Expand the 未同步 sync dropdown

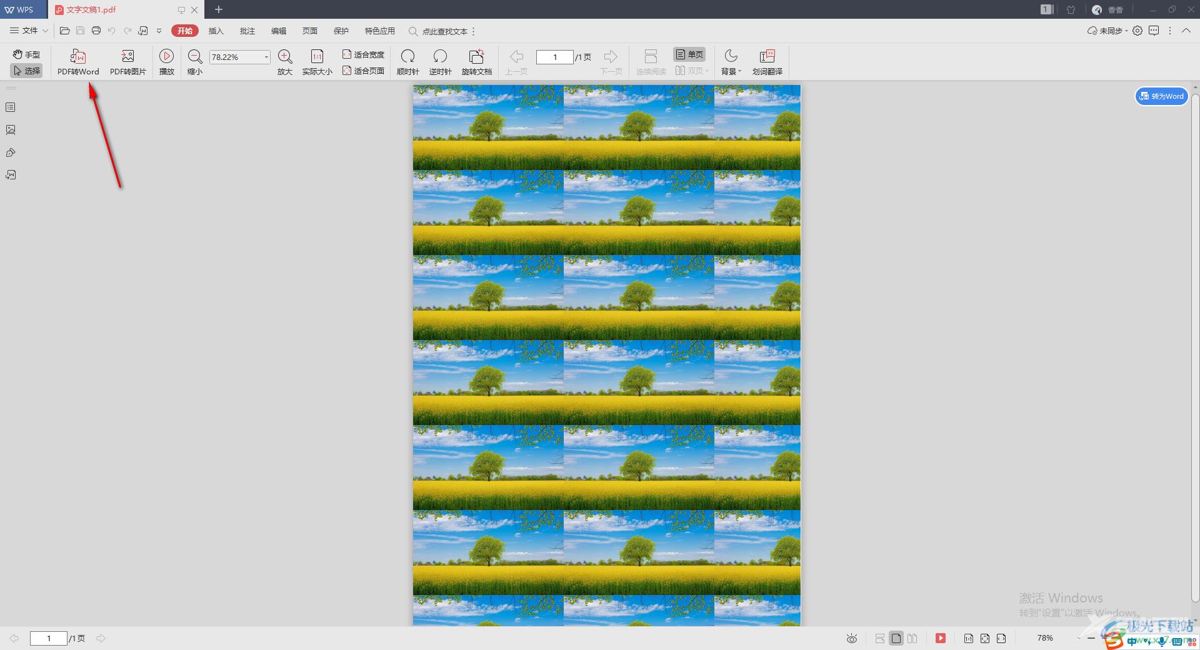point(1127,31)
